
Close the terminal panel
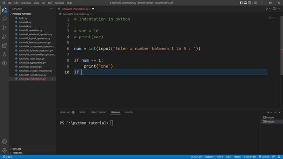pos(279,112)
